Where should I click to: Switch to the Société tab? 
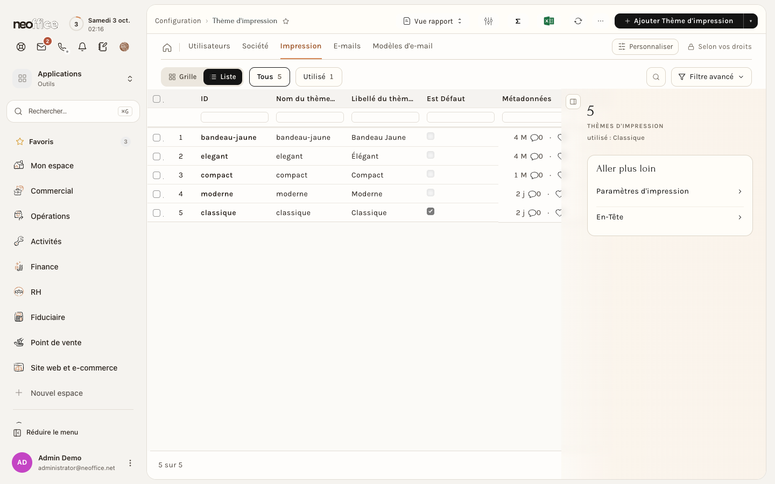pos(255,46)
